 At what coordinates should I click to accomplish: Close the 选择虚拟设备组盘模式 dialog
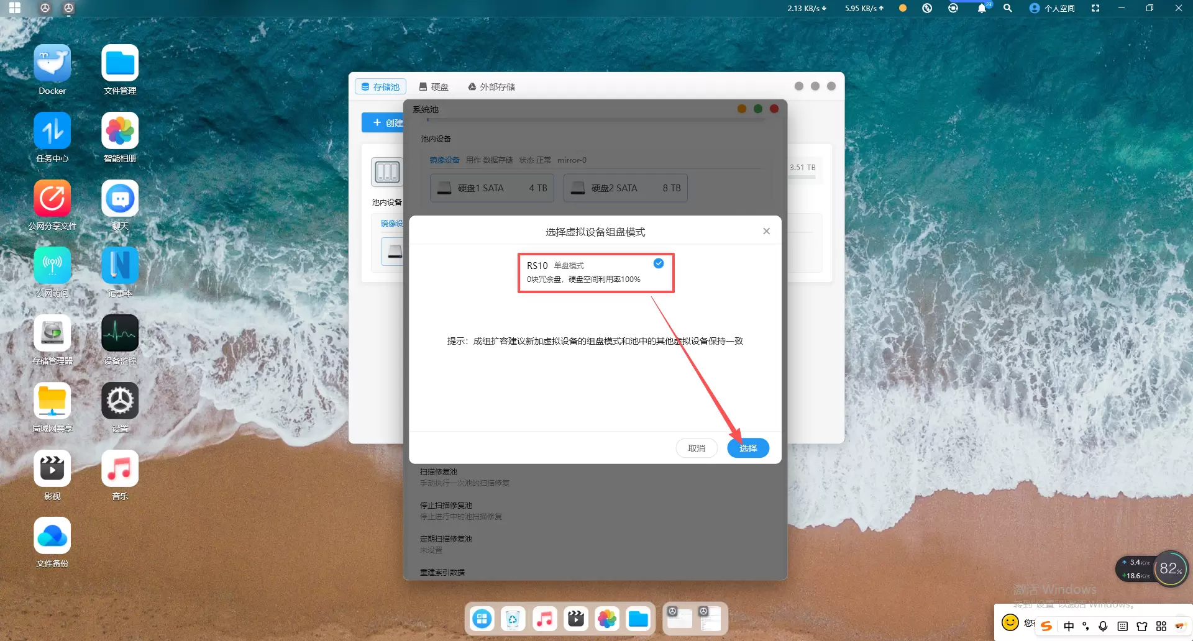coord(766,231)
